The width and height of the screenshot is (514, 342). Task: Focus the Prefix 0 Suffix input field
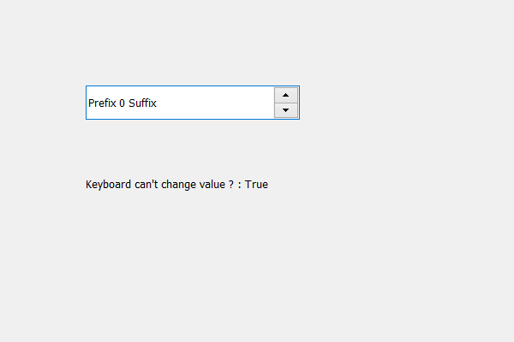click(x=180, y=103)
